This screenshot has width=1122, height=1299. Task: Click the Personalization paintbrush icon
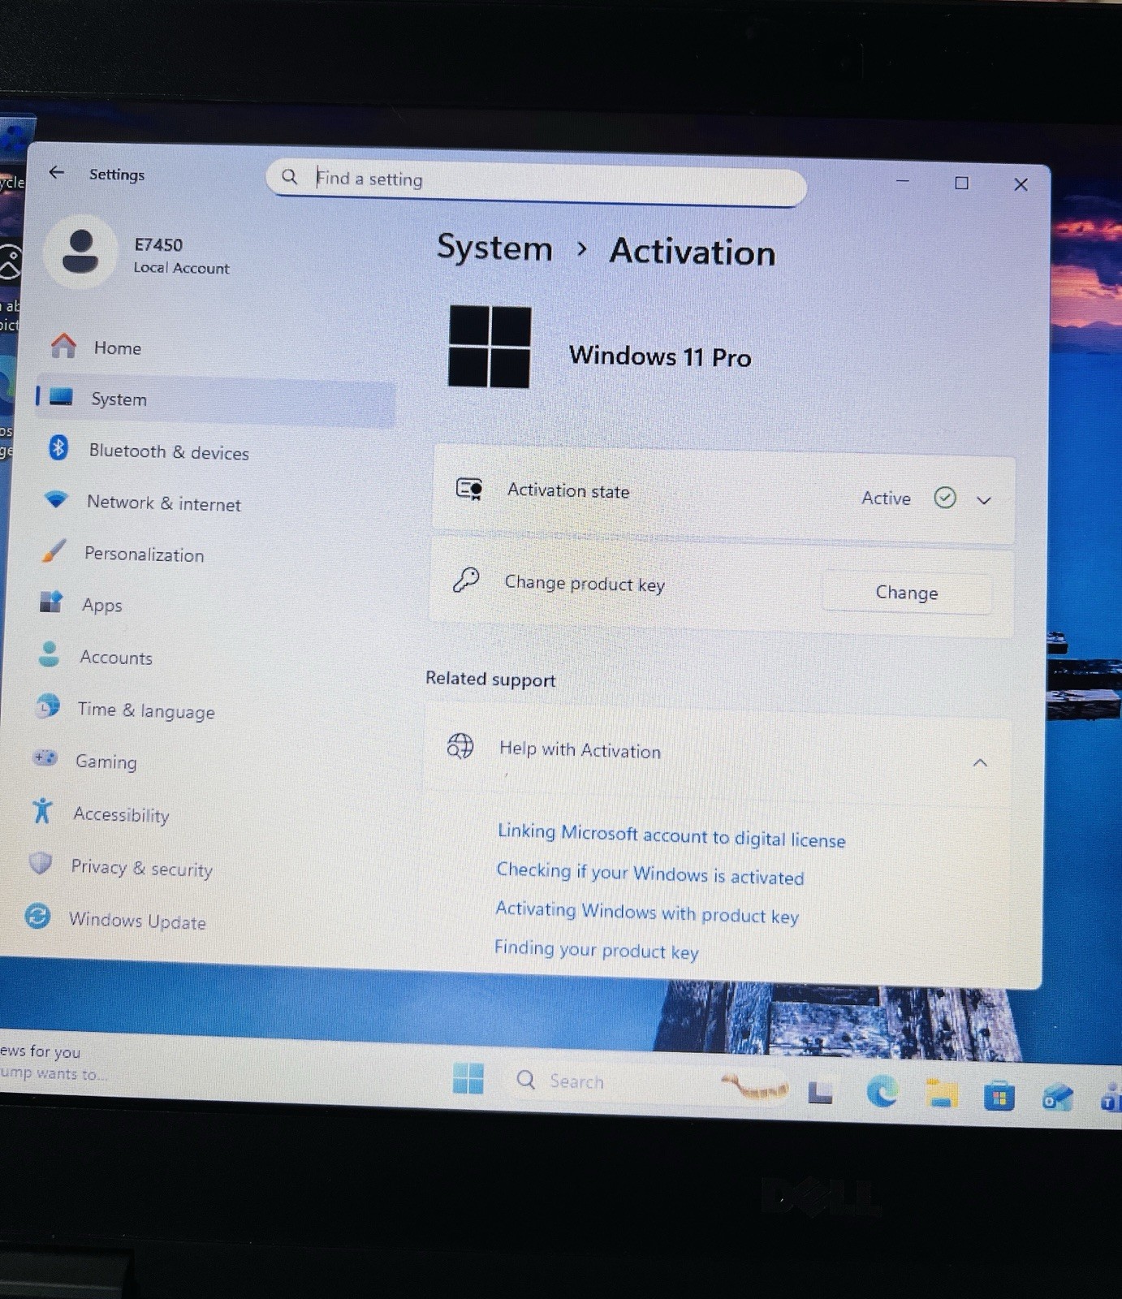pyautogui.click(x=54, y=550)
